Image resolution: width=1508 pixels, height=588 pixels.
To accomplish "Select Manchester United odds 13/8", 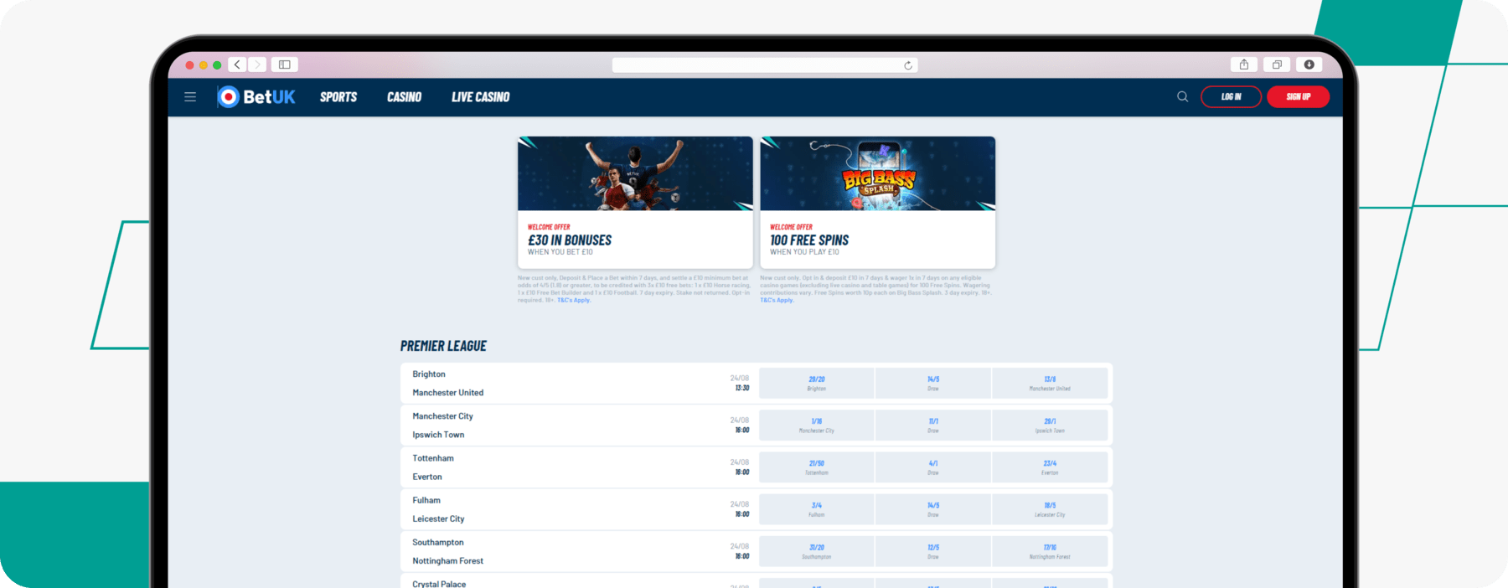I will (x=1050, y=384).
